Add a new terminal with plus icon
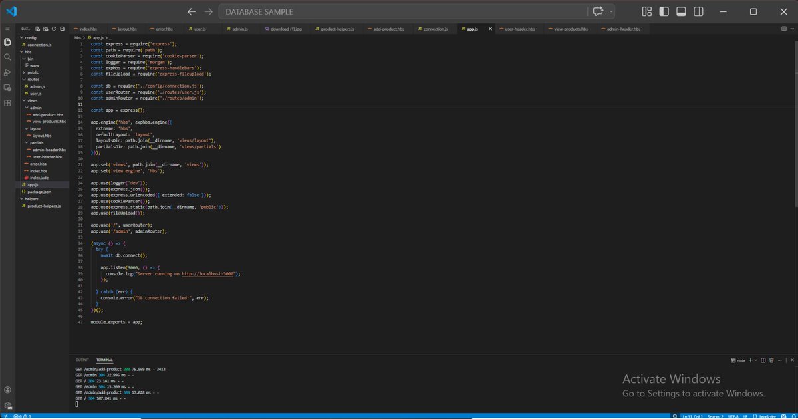Image resolution: width=798 pixels, height=419 pixels. pos(750,360)
